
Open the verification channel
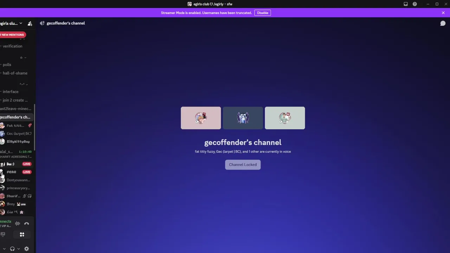12,46
